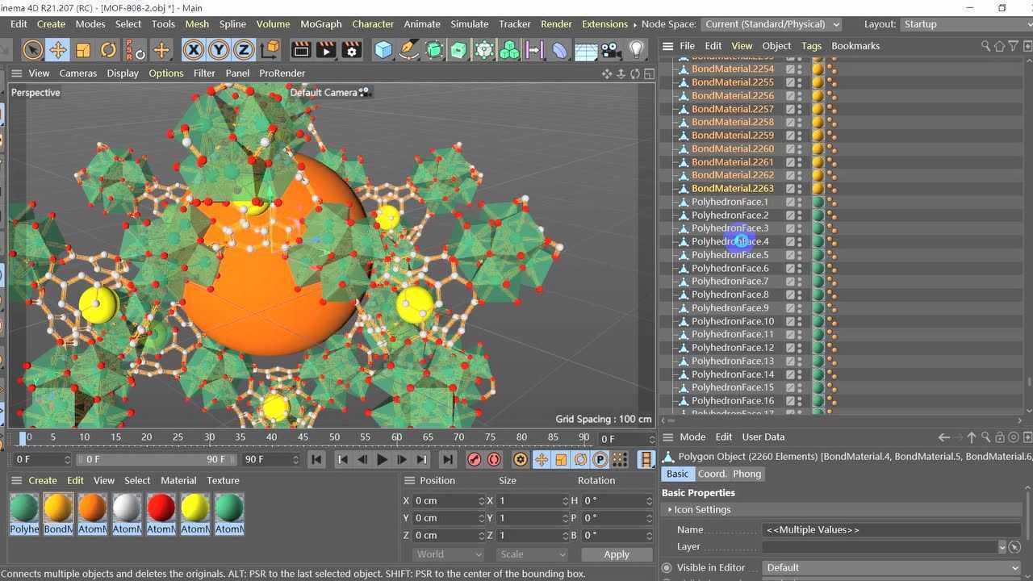
Task: Toggle Y axis lock
Action: [x=219, y=50]
